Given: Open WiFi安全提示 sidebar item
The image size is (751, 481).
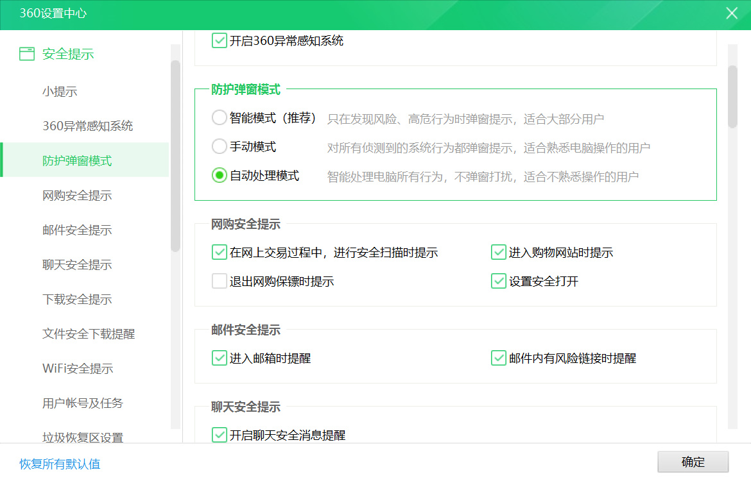Looking at the screenshot, I should (x=78, y=369).
